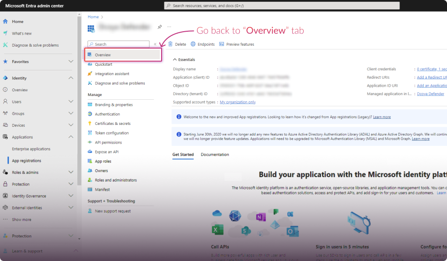Collapse the Identity section in sidebar

click(71, 78)
